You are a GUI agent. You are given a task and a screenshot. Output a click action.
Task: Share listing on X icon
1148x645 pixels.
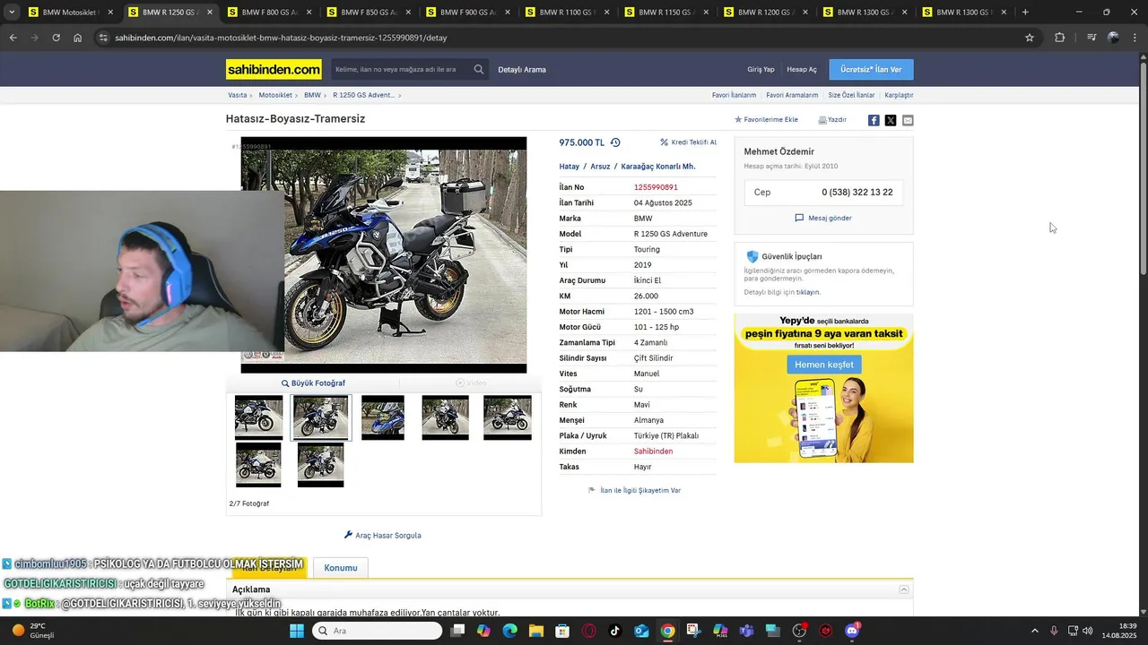point(891,120)
